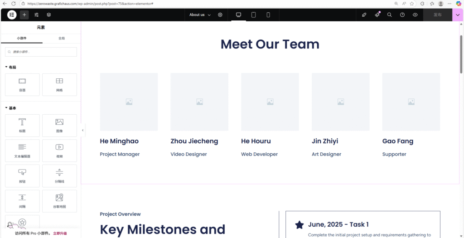Image resolution: width=464 pixels, height=238 pixels.
Task: Switch to the 全局 (Global) tab
Action: [x=61, y=39]
